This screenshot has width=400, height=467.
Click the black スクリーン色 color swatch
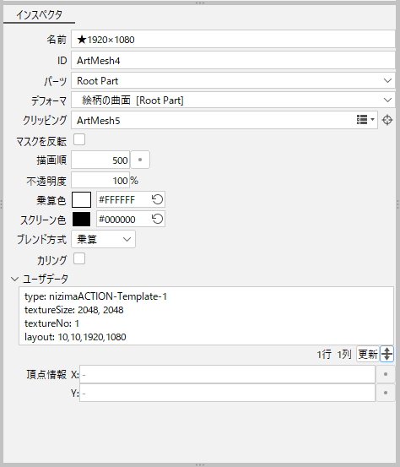(x=81, y=220)
